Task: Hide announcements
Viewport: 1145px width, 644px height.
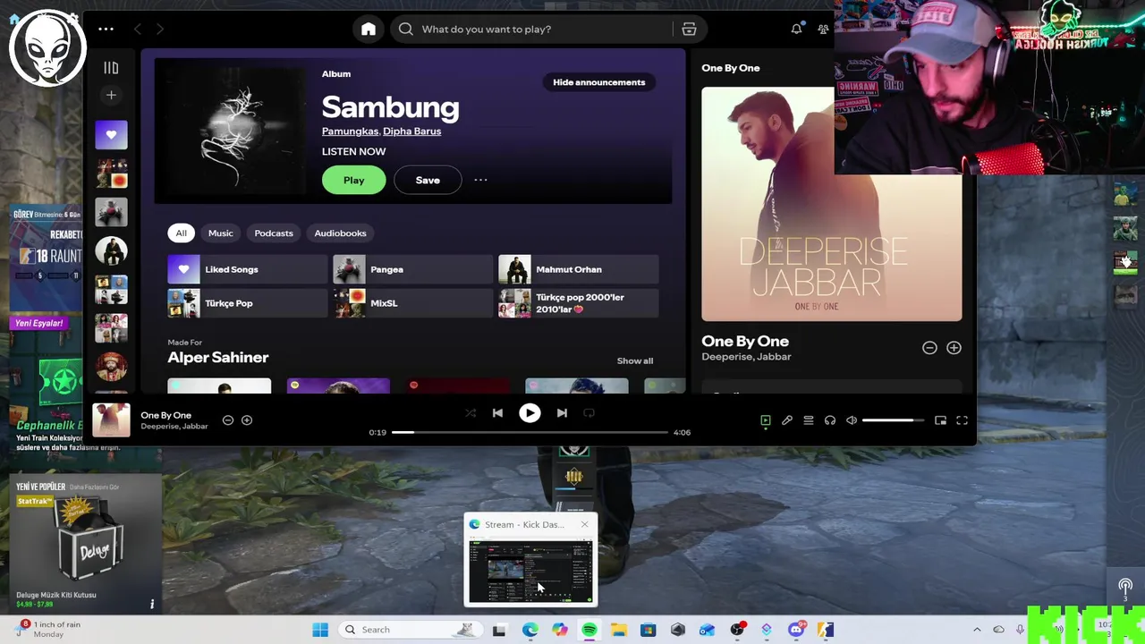Action: coord(598,82)
